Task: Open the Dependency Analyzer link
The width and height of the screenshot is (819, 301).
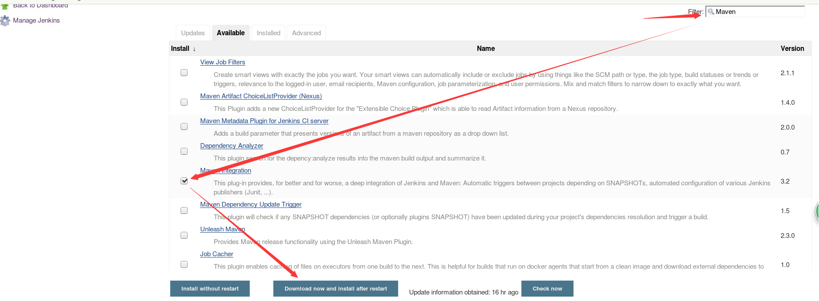Action: pos(232,146)
